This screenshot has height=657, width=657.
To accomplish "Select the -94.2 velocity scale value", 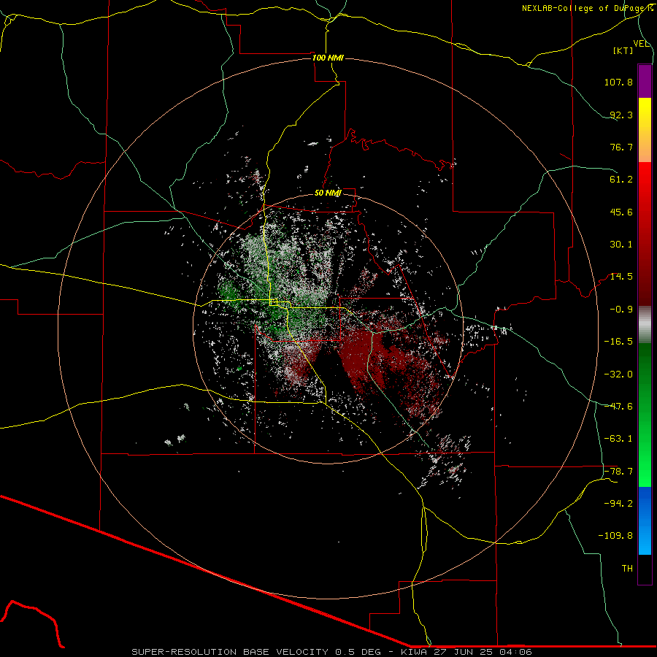I will pyautogui.click(x=618, y=504).
